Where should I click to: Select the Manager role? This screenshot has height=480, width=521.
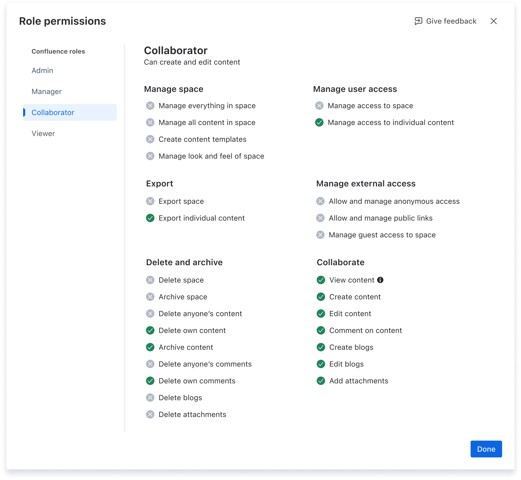[x=46, y=91]
